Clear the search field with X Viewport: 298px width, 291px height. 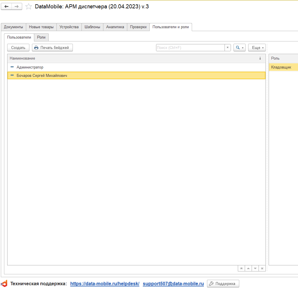pos(227,47)
